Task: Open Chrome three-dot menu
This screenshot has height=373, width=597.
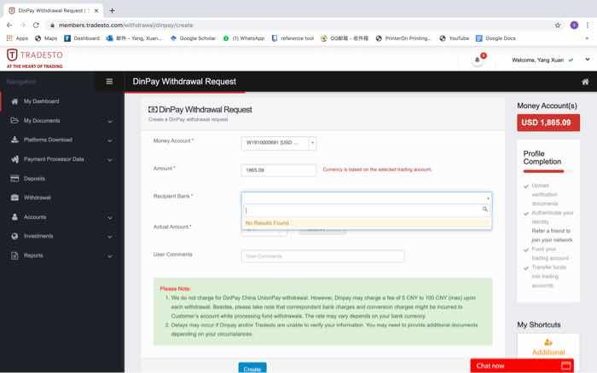Action: (x=588, y=25)
